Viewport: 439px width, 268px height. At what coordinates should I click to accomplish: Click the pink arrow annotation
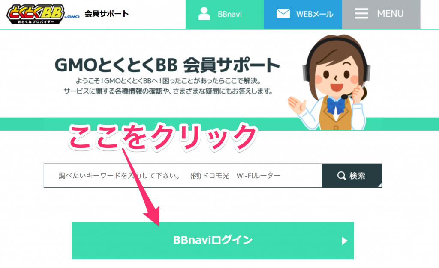[141, 187]
